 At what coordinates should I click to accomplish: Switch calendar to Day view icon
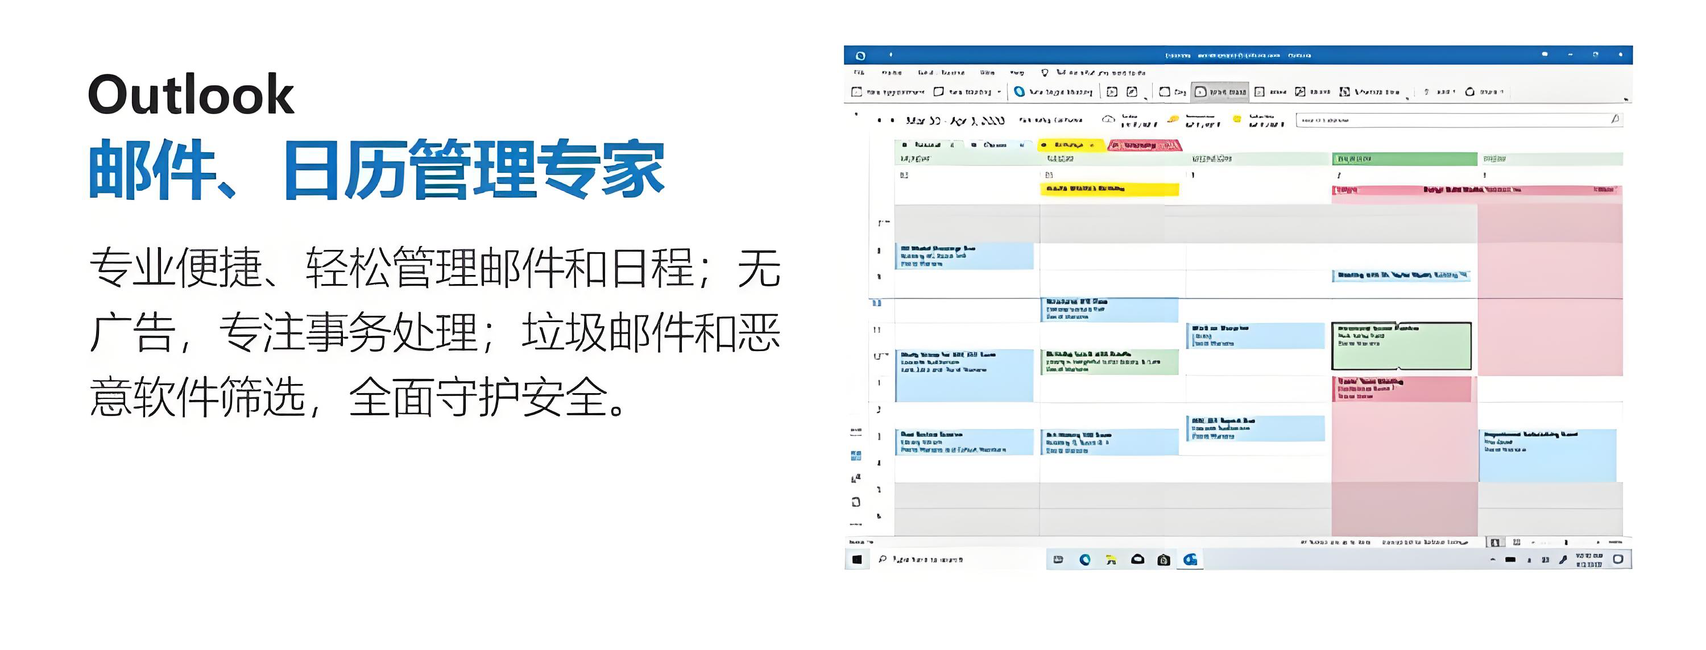pyautogui.click(x=1165, y=92)
